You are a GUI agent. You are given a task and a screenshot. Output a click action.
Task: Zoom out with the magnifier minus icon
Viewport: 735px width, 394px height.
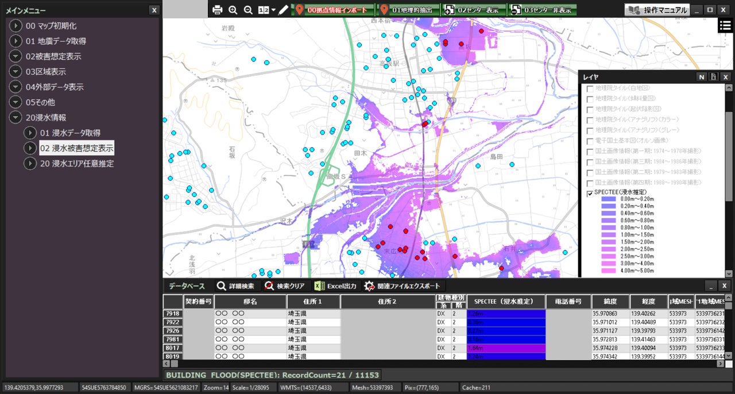248,10
